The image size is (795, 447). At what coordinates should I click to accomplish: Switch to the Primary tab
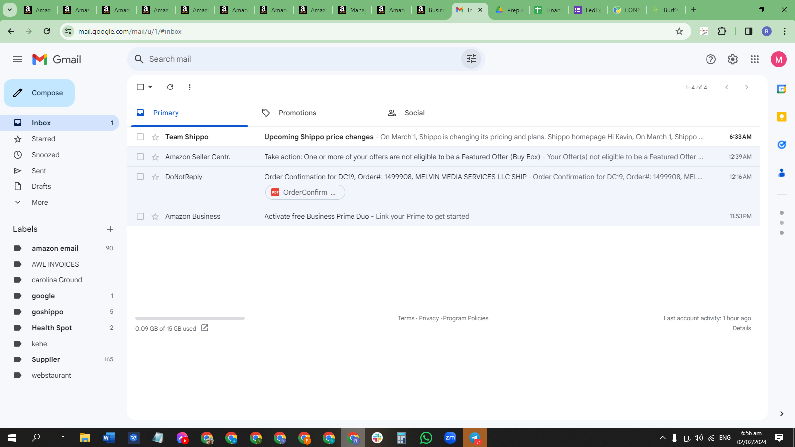tap(189, 113)
